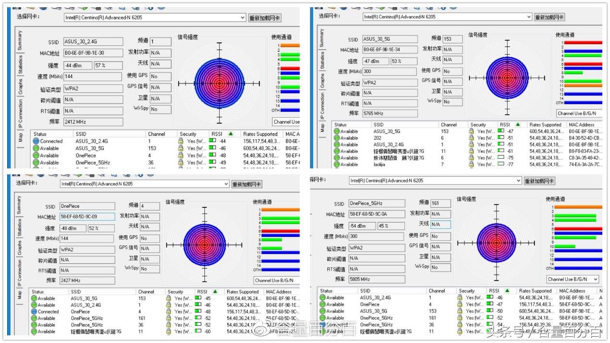This screenshot has width=610, height=343.
Task: Click the RSSI signal icon showing -77
Action: coord(500,165)
